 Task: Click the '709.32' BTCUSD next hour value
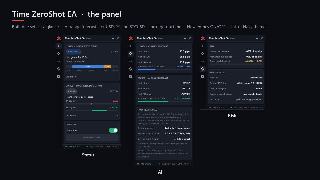tap(186, 83)
